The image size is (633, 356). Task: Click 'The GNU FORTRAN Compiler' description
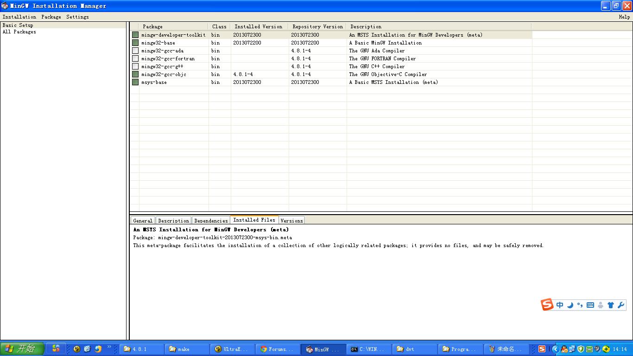click(382, 58)
